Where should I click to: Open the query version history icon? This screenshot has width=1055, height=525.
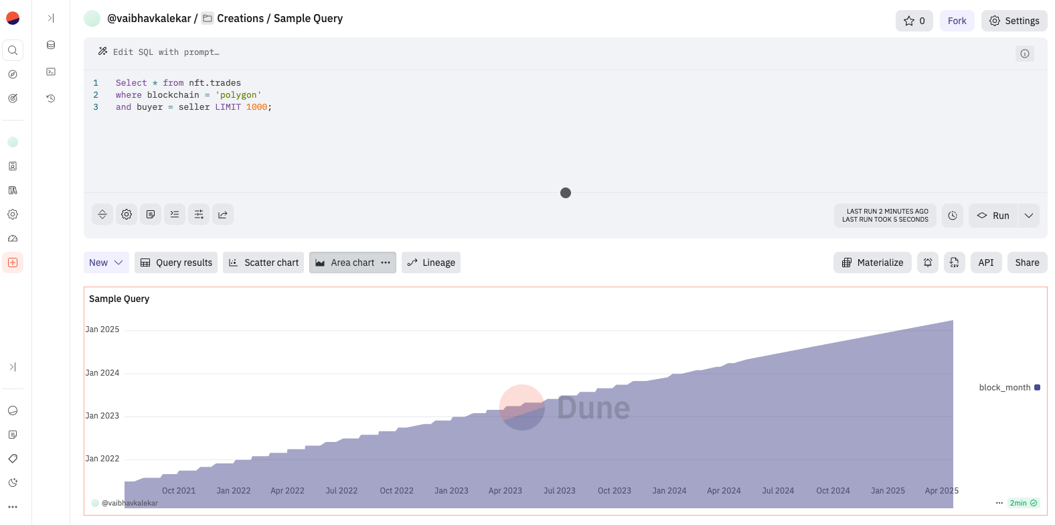[x=51, y=98]
